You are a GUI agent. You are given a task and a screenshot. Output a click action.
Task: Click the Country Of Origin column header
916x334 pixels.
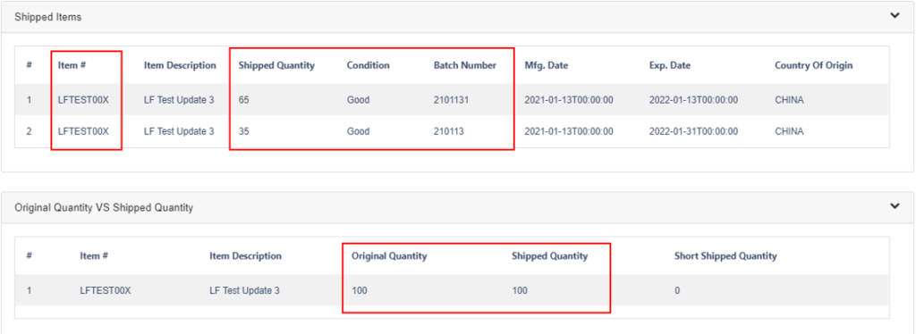pos(814,65)
